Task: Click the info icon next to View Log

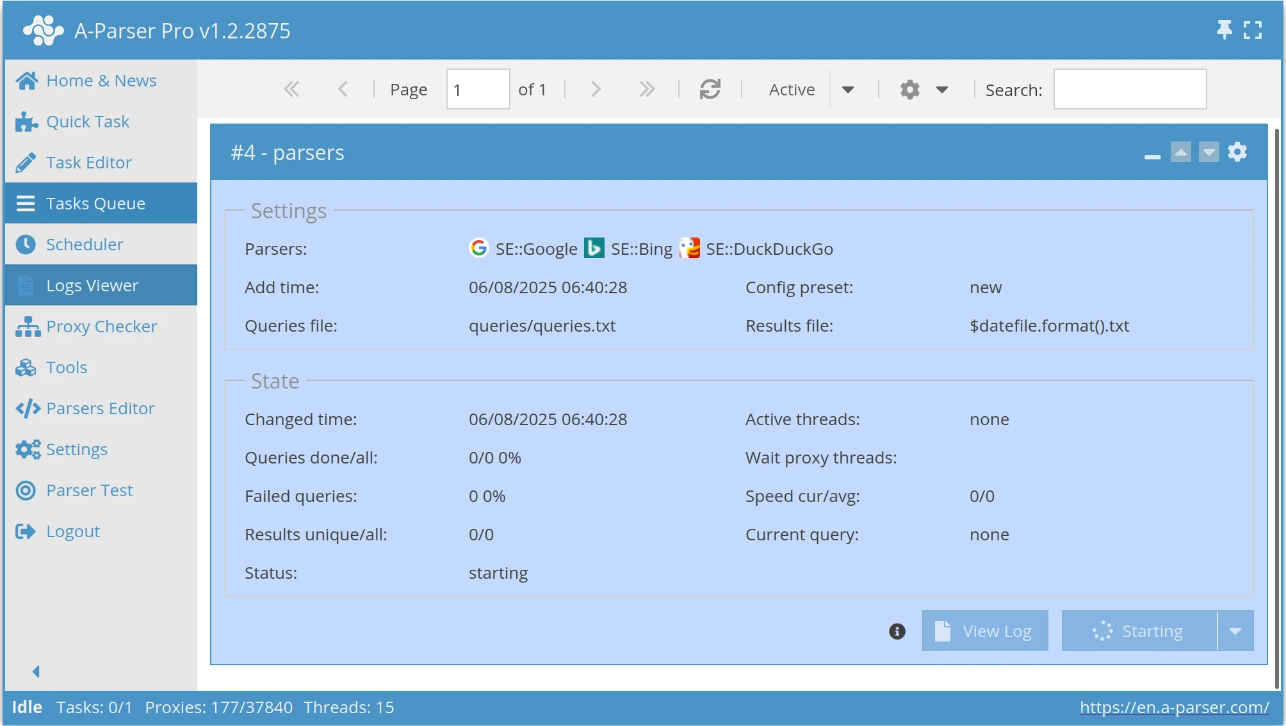Action: [x=896, y=631]
